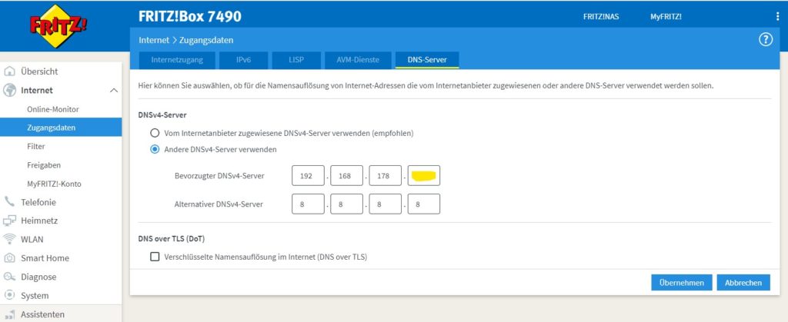
Task: Collapse the Internet menu section
Action: pos(114,91)
